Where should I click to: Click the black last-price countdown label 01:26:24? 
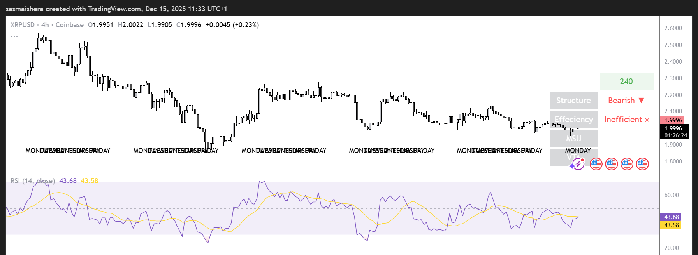(675, 132)
